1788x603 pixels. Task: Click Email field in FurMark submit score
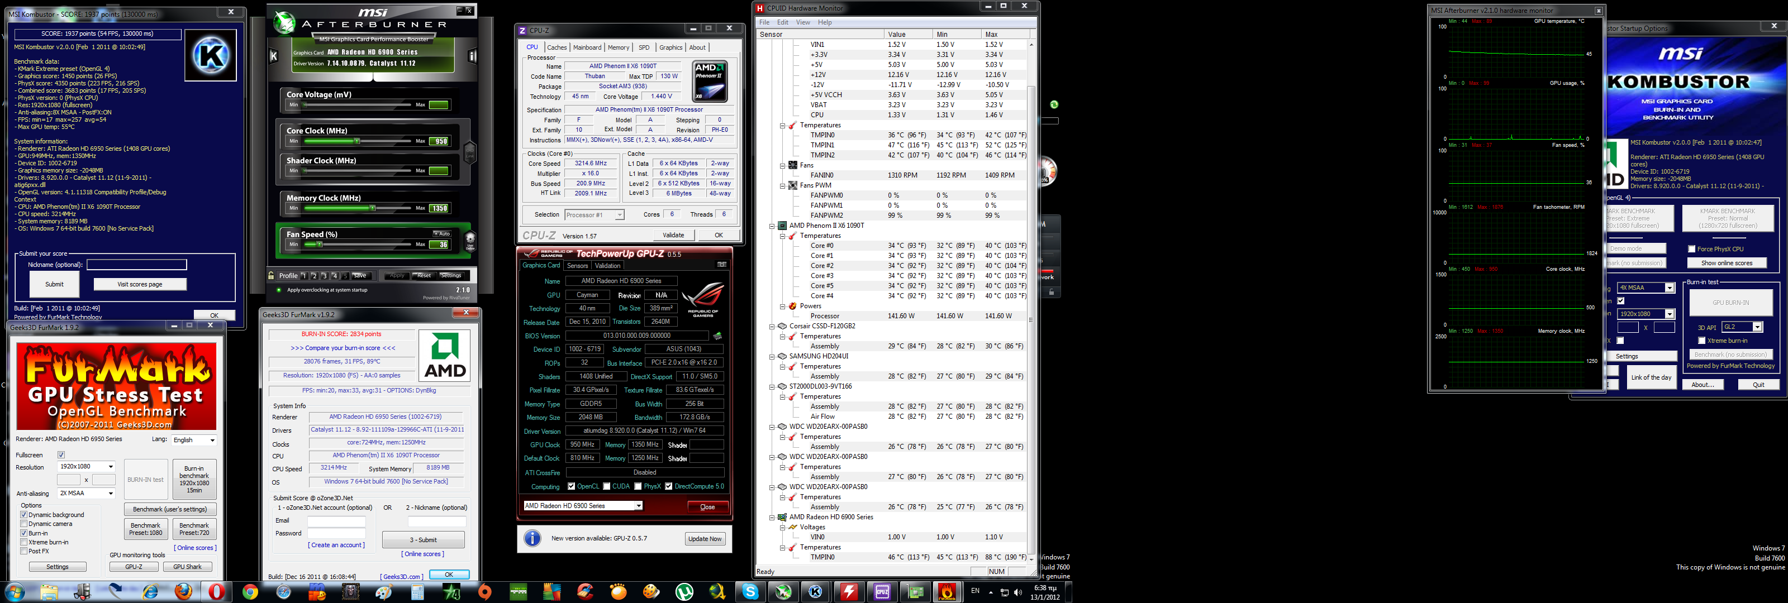pyautogui.click(x=336, y=521)
